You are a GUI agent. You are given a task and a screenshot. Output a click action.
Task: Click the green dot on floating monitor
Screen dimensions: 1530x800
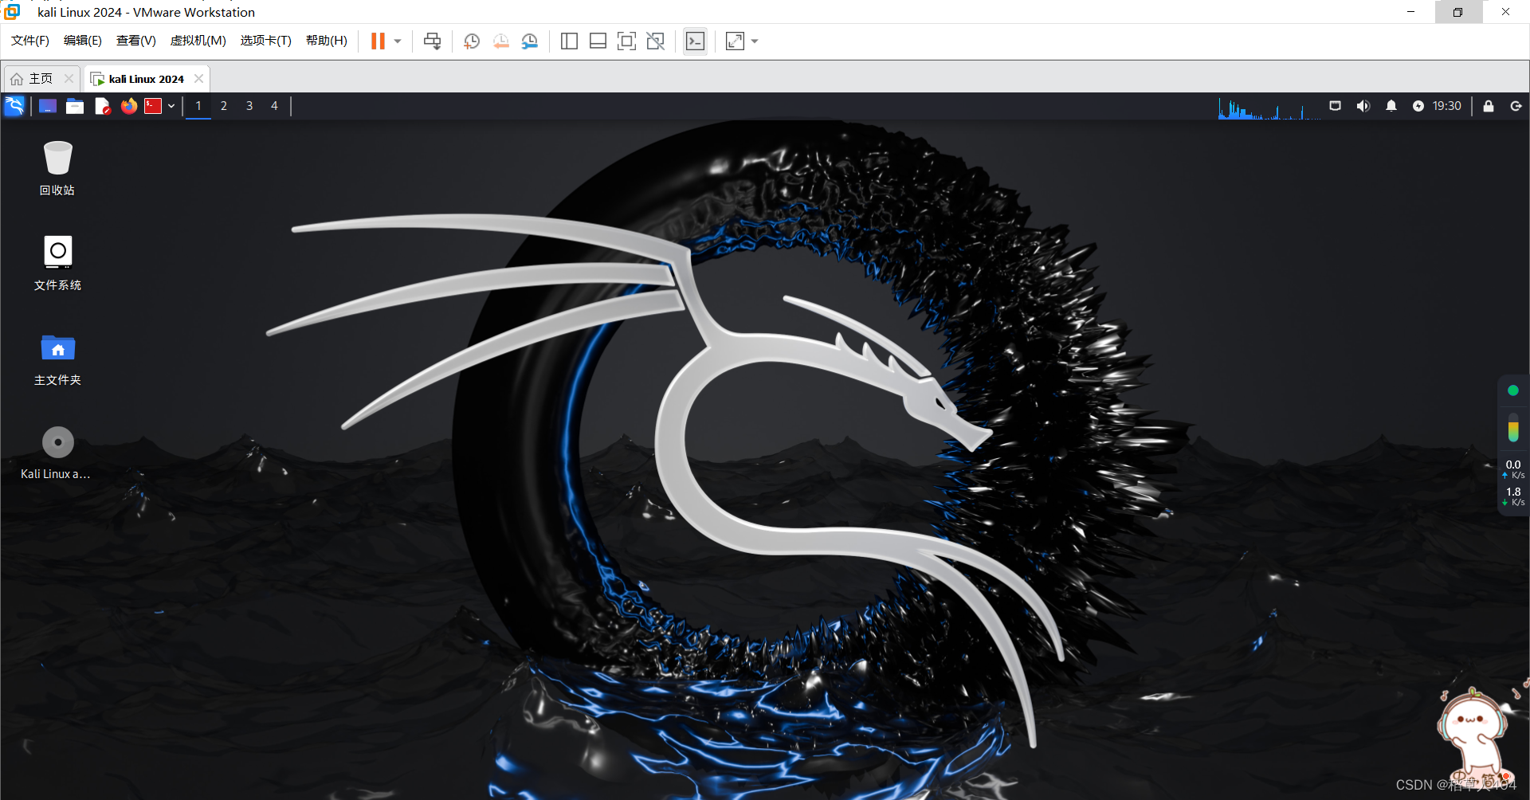1513,390
